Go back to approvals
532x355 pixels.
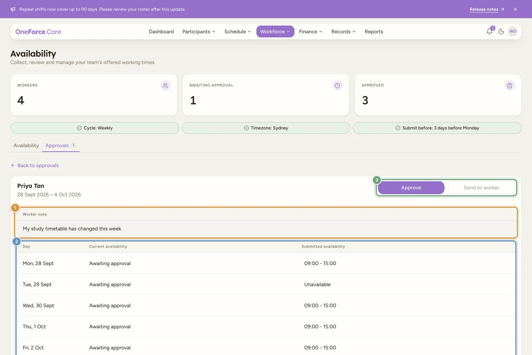coord(35,165)
